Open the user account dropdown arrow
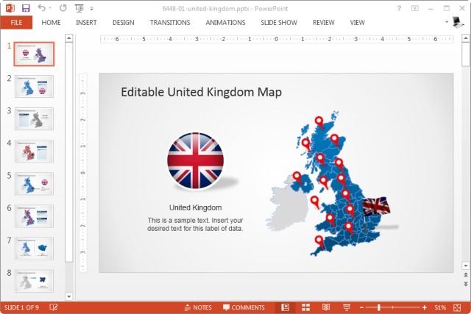The height and width of the screenshot is (314, 471). pos(447,22)
